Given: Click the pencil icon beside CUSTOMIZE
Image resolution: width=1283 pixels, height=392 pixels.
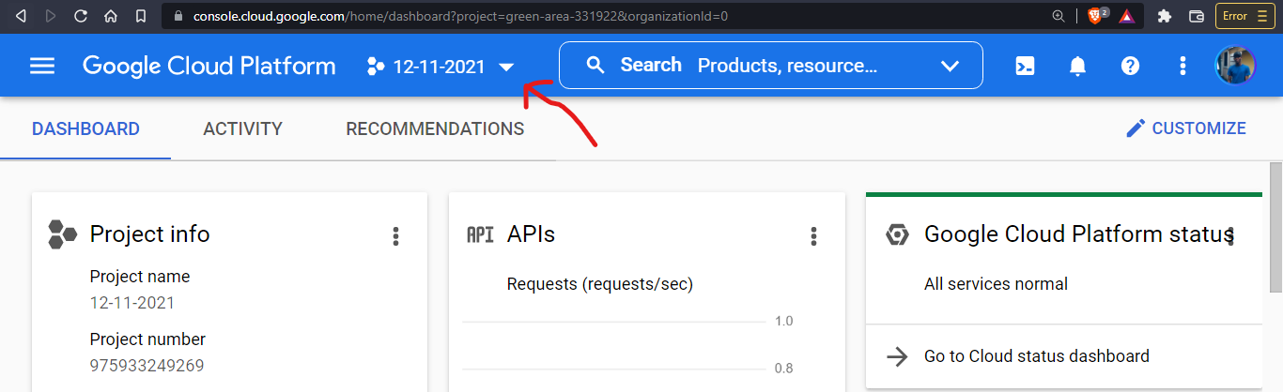Looking at the screenshot, I should pyautogui.click(x=1136, y=128).
